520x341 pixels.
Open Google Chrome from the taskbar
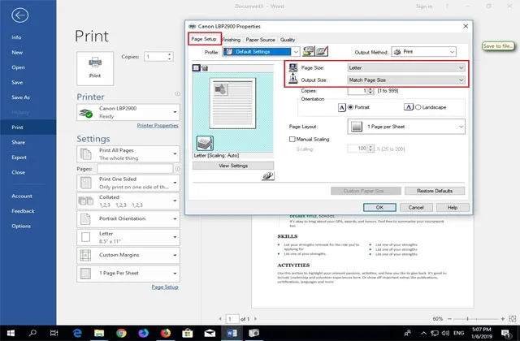coord(121,333)
